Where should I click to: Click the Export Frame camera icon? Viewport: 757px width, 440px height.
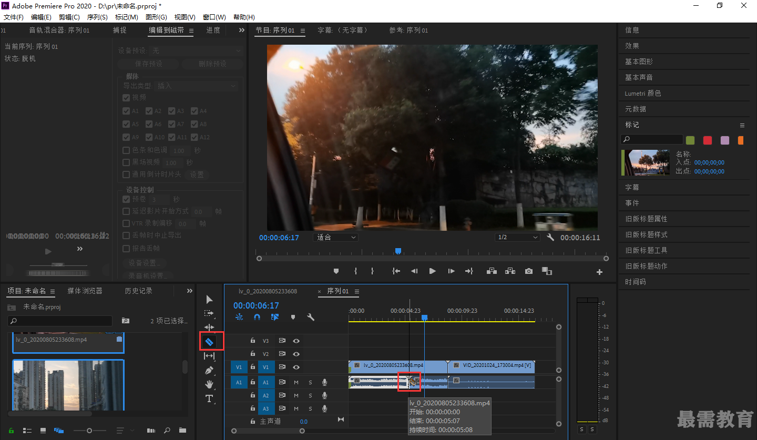point(528,271)
